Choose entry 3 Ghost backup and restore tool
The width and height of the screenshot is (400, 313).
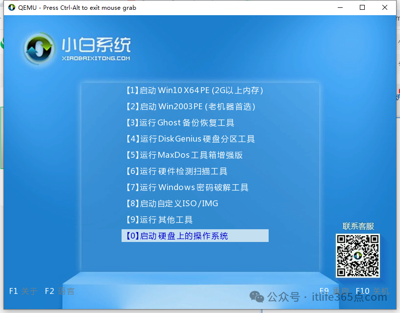click(180, 122)
